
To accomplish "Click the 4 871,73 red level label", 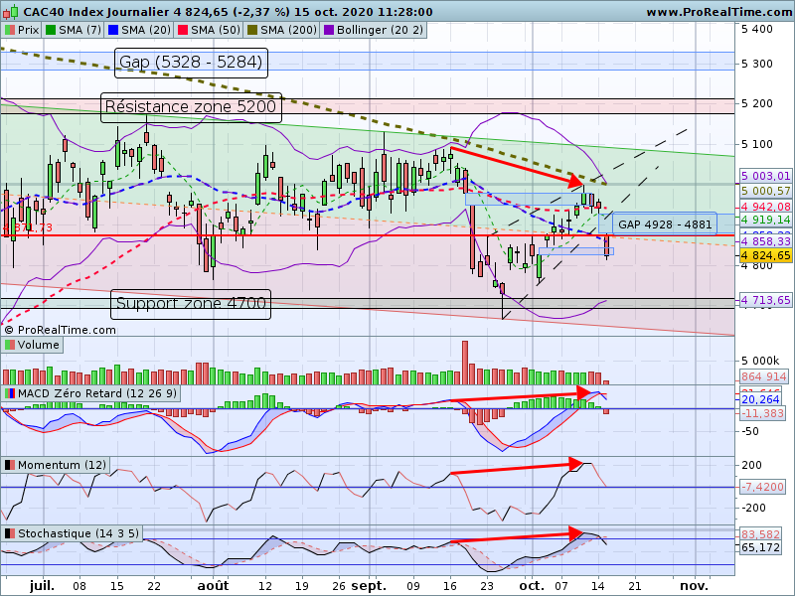I will [x=28, y=227].
